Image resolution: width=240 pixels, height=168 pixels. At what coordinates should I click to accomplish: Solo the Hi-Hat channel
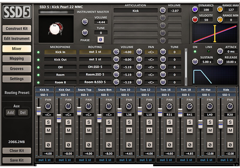(x=210, y=122)
